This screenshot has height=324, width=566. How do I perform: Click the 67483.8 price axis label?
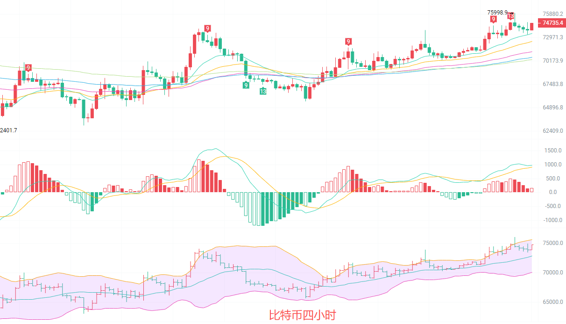[552, 84]
